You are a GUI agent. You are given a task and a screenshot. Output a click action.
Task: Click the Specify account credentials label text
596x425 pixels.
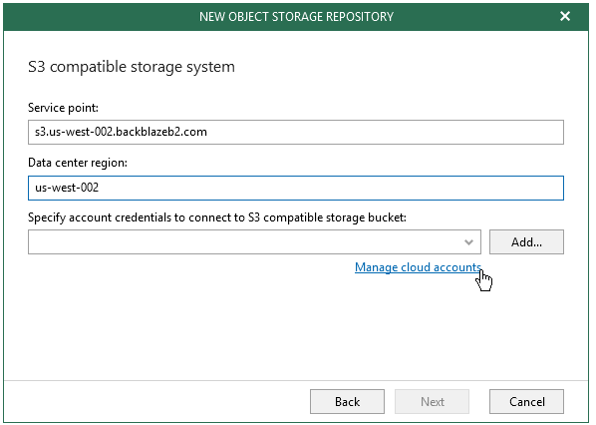tap(217, 217)
